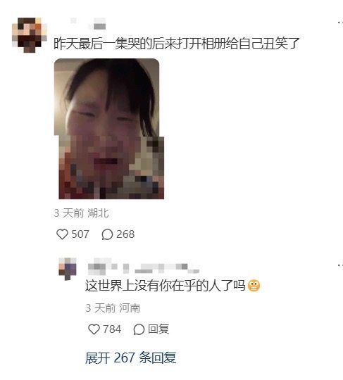Click the 268 comment count
The height and width of the screenshot is (380, 343).
[125, 234]
